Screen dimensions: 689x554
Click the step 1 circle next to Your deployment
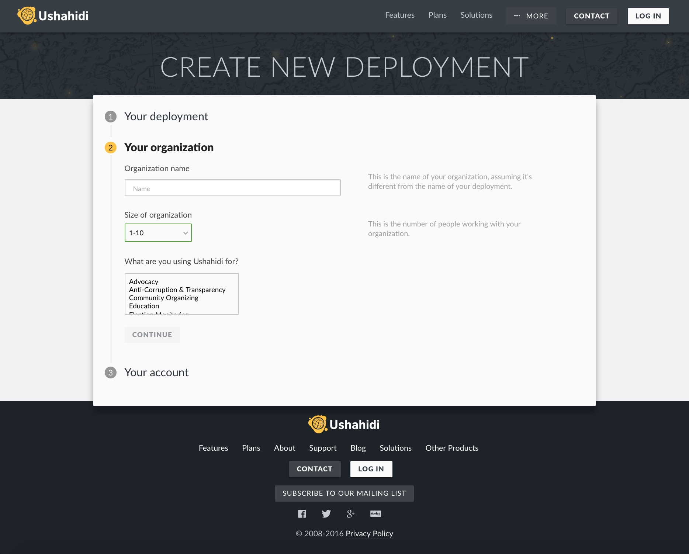click(111, 116)
